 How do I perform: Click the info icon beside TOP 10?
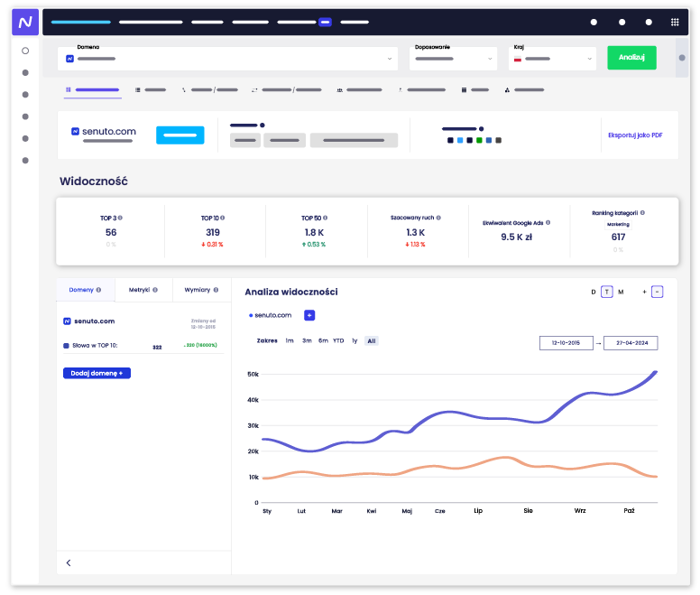(222, 218)
